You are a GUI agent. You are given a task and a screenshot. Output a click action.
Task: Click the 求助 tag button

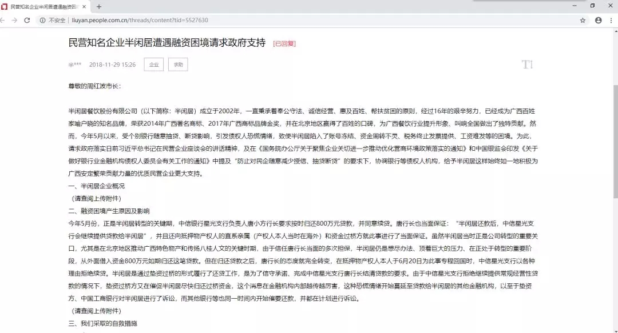pyautogui.click(x=178, y=65)
